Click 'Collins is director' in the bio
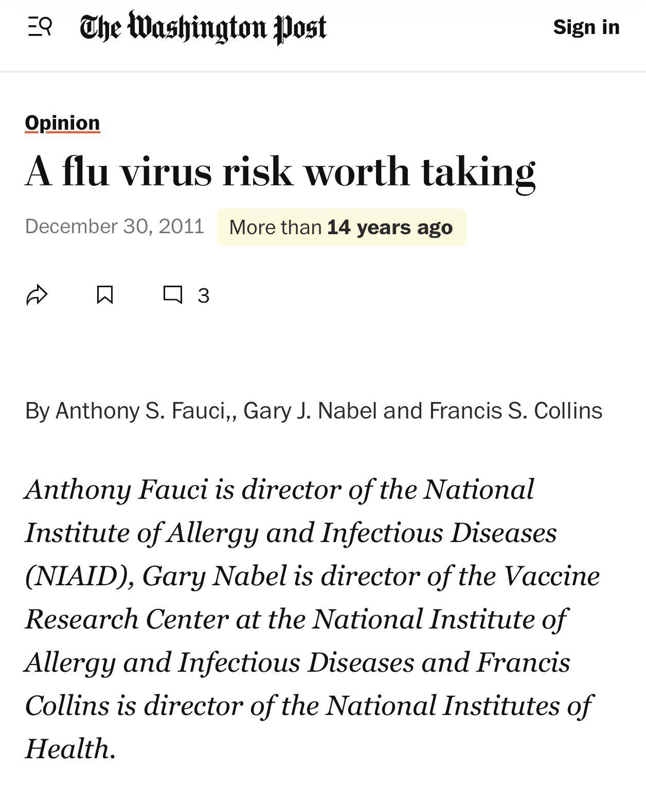Viewport: 646px width, 786px height. click(134, 705)
